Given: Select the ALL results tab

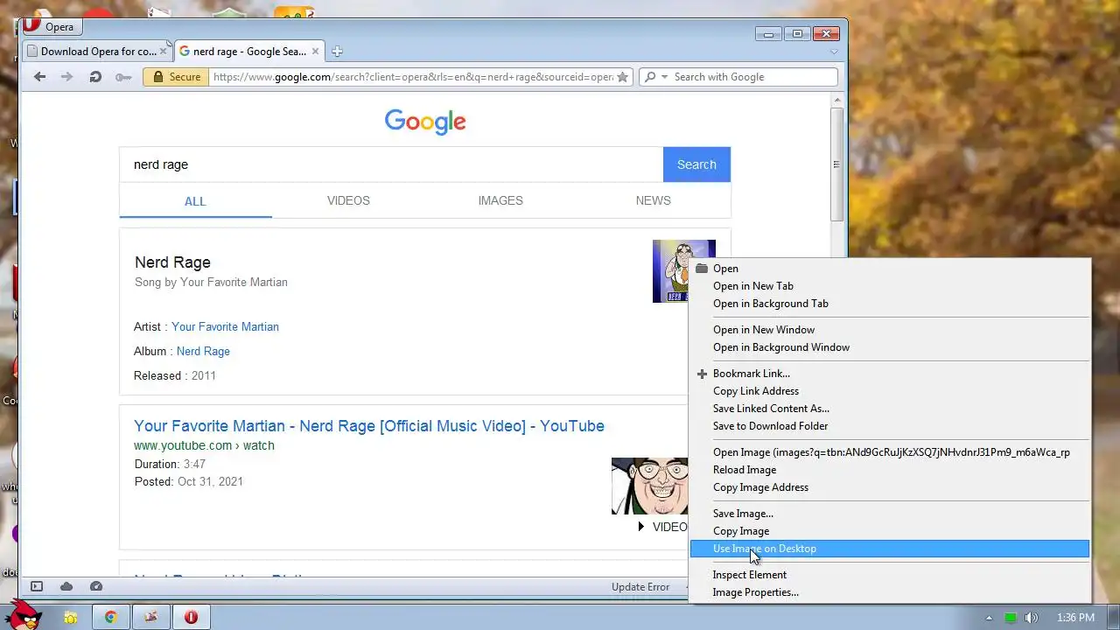Looking at the screenshot, I should click(x=195, y=200).
